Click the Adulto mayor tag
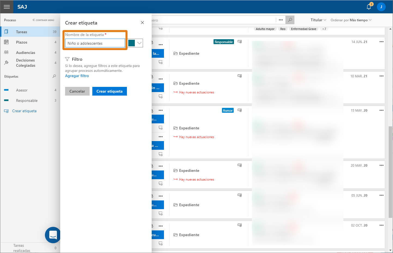Viewport: 393px width, 253px height. pyautogui.click(x=265, y=29)
